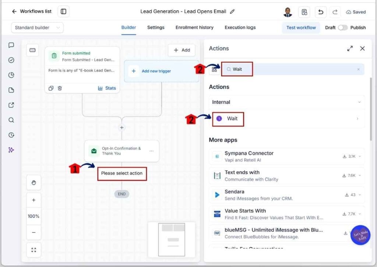
Task: Select Text ends with app
Action: (x=286, y=176)
